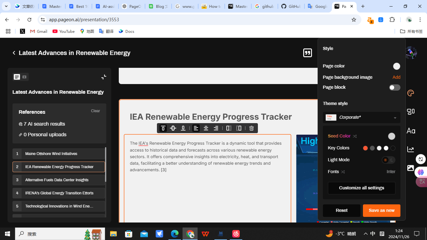This screenshot has width=427, height=240.
Task: Right-align the paragraph text
Action: pos(216,128)
